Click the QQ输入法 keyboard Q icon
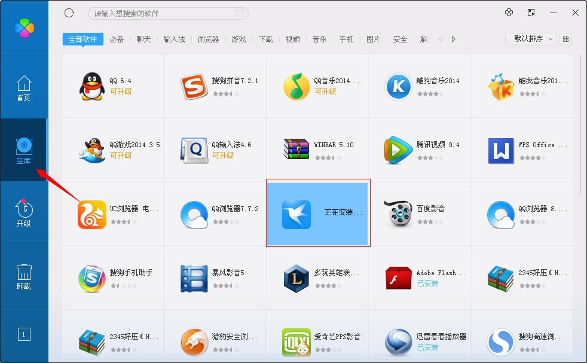This screenshot has height=363, width=587. tap(194, 150)
